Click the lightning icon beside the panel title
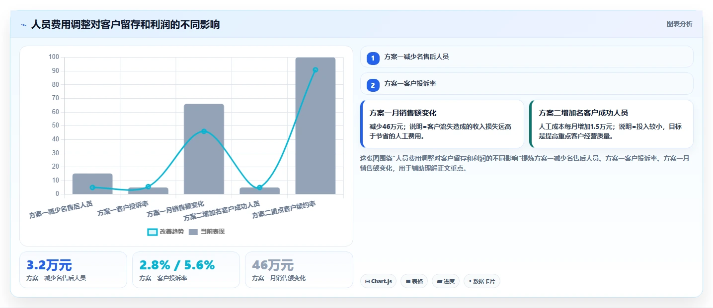The image size is (713, 308). (24, 25)
